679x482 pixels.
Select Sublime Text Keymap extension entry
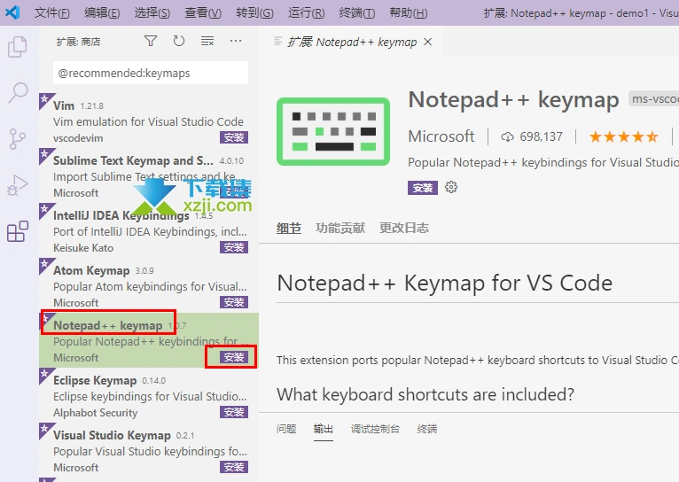pos(149,175)
